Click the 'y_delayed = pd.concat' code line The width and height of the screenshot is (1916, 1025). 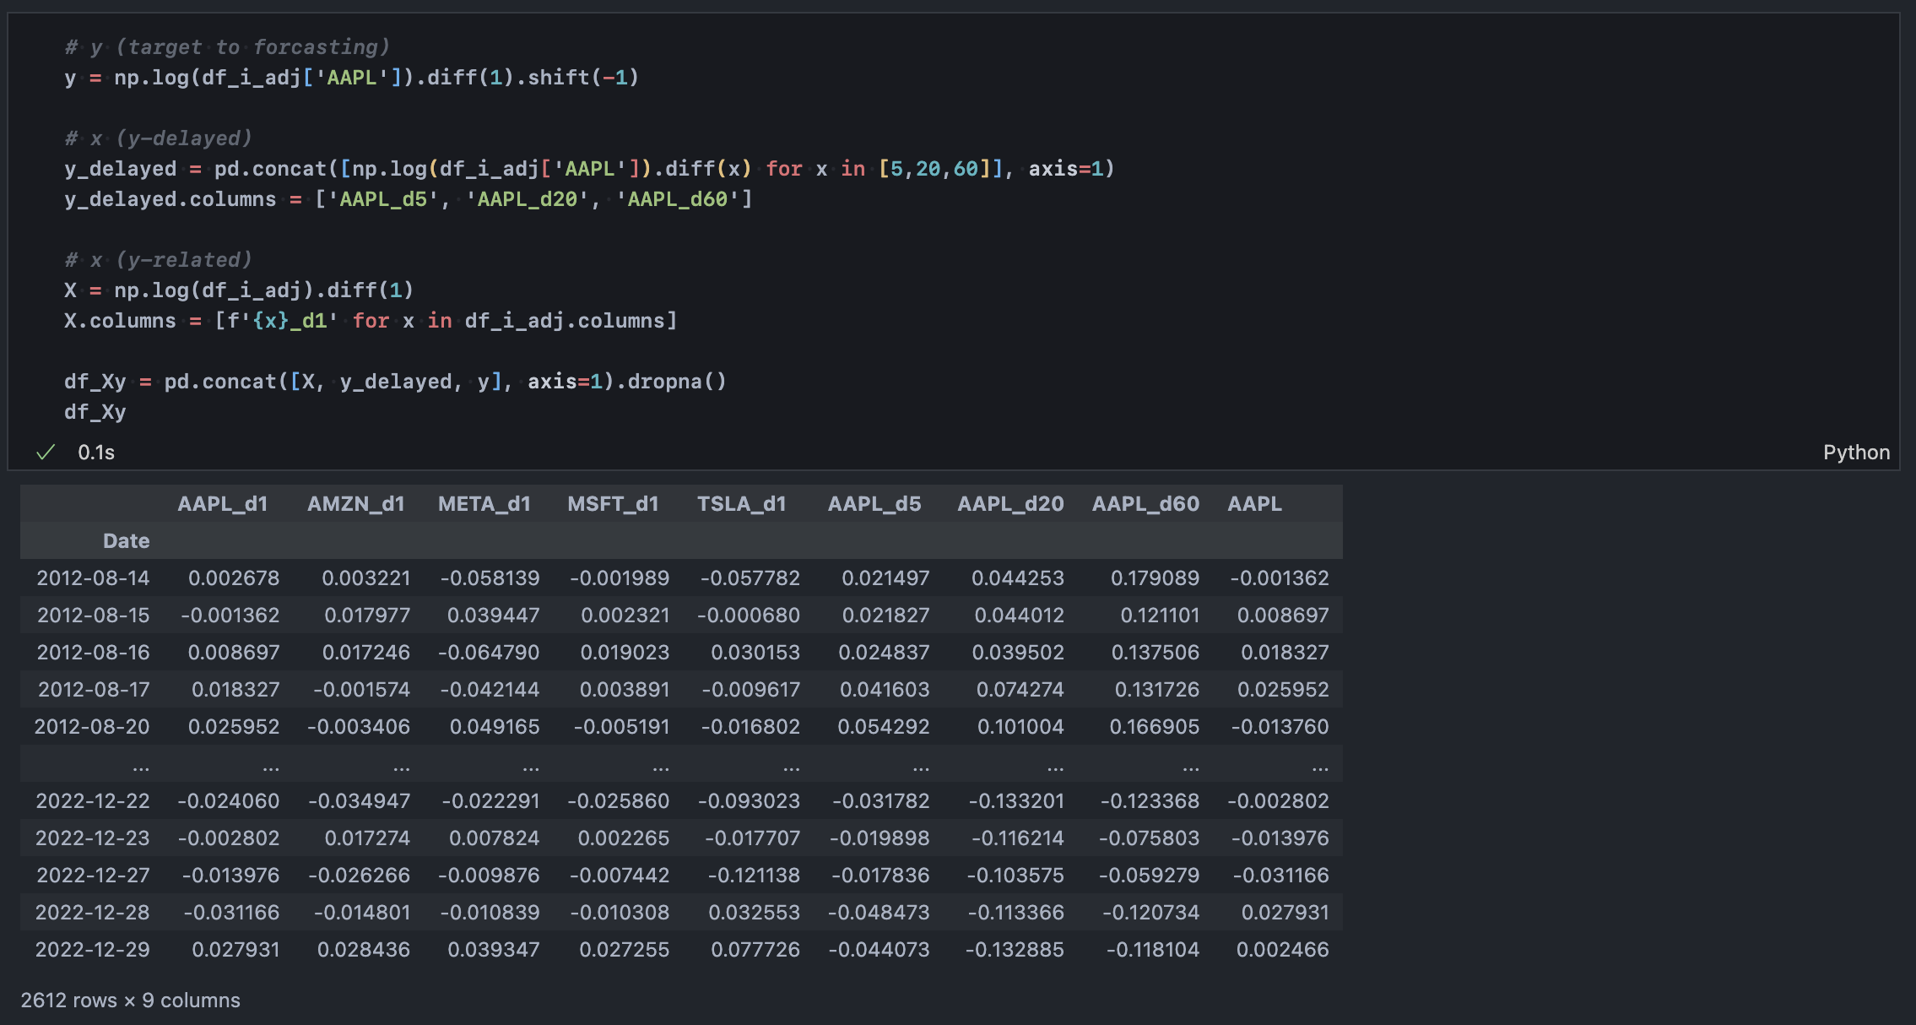click(x=589, y=169)
